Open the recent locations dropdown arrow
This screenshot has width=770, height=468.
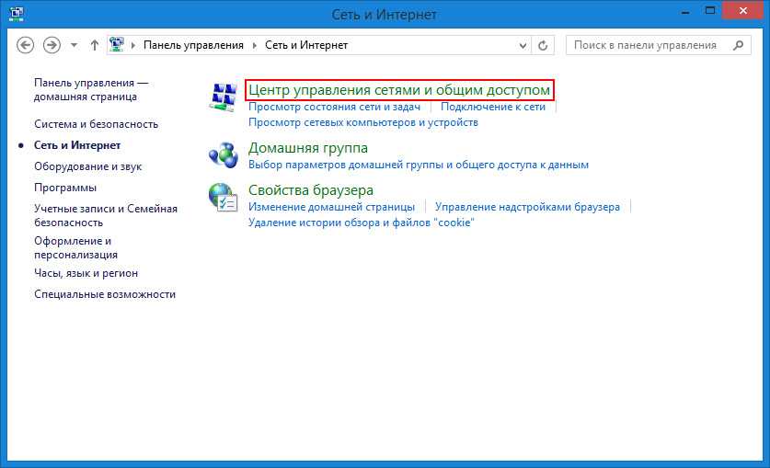pos(74,45)
